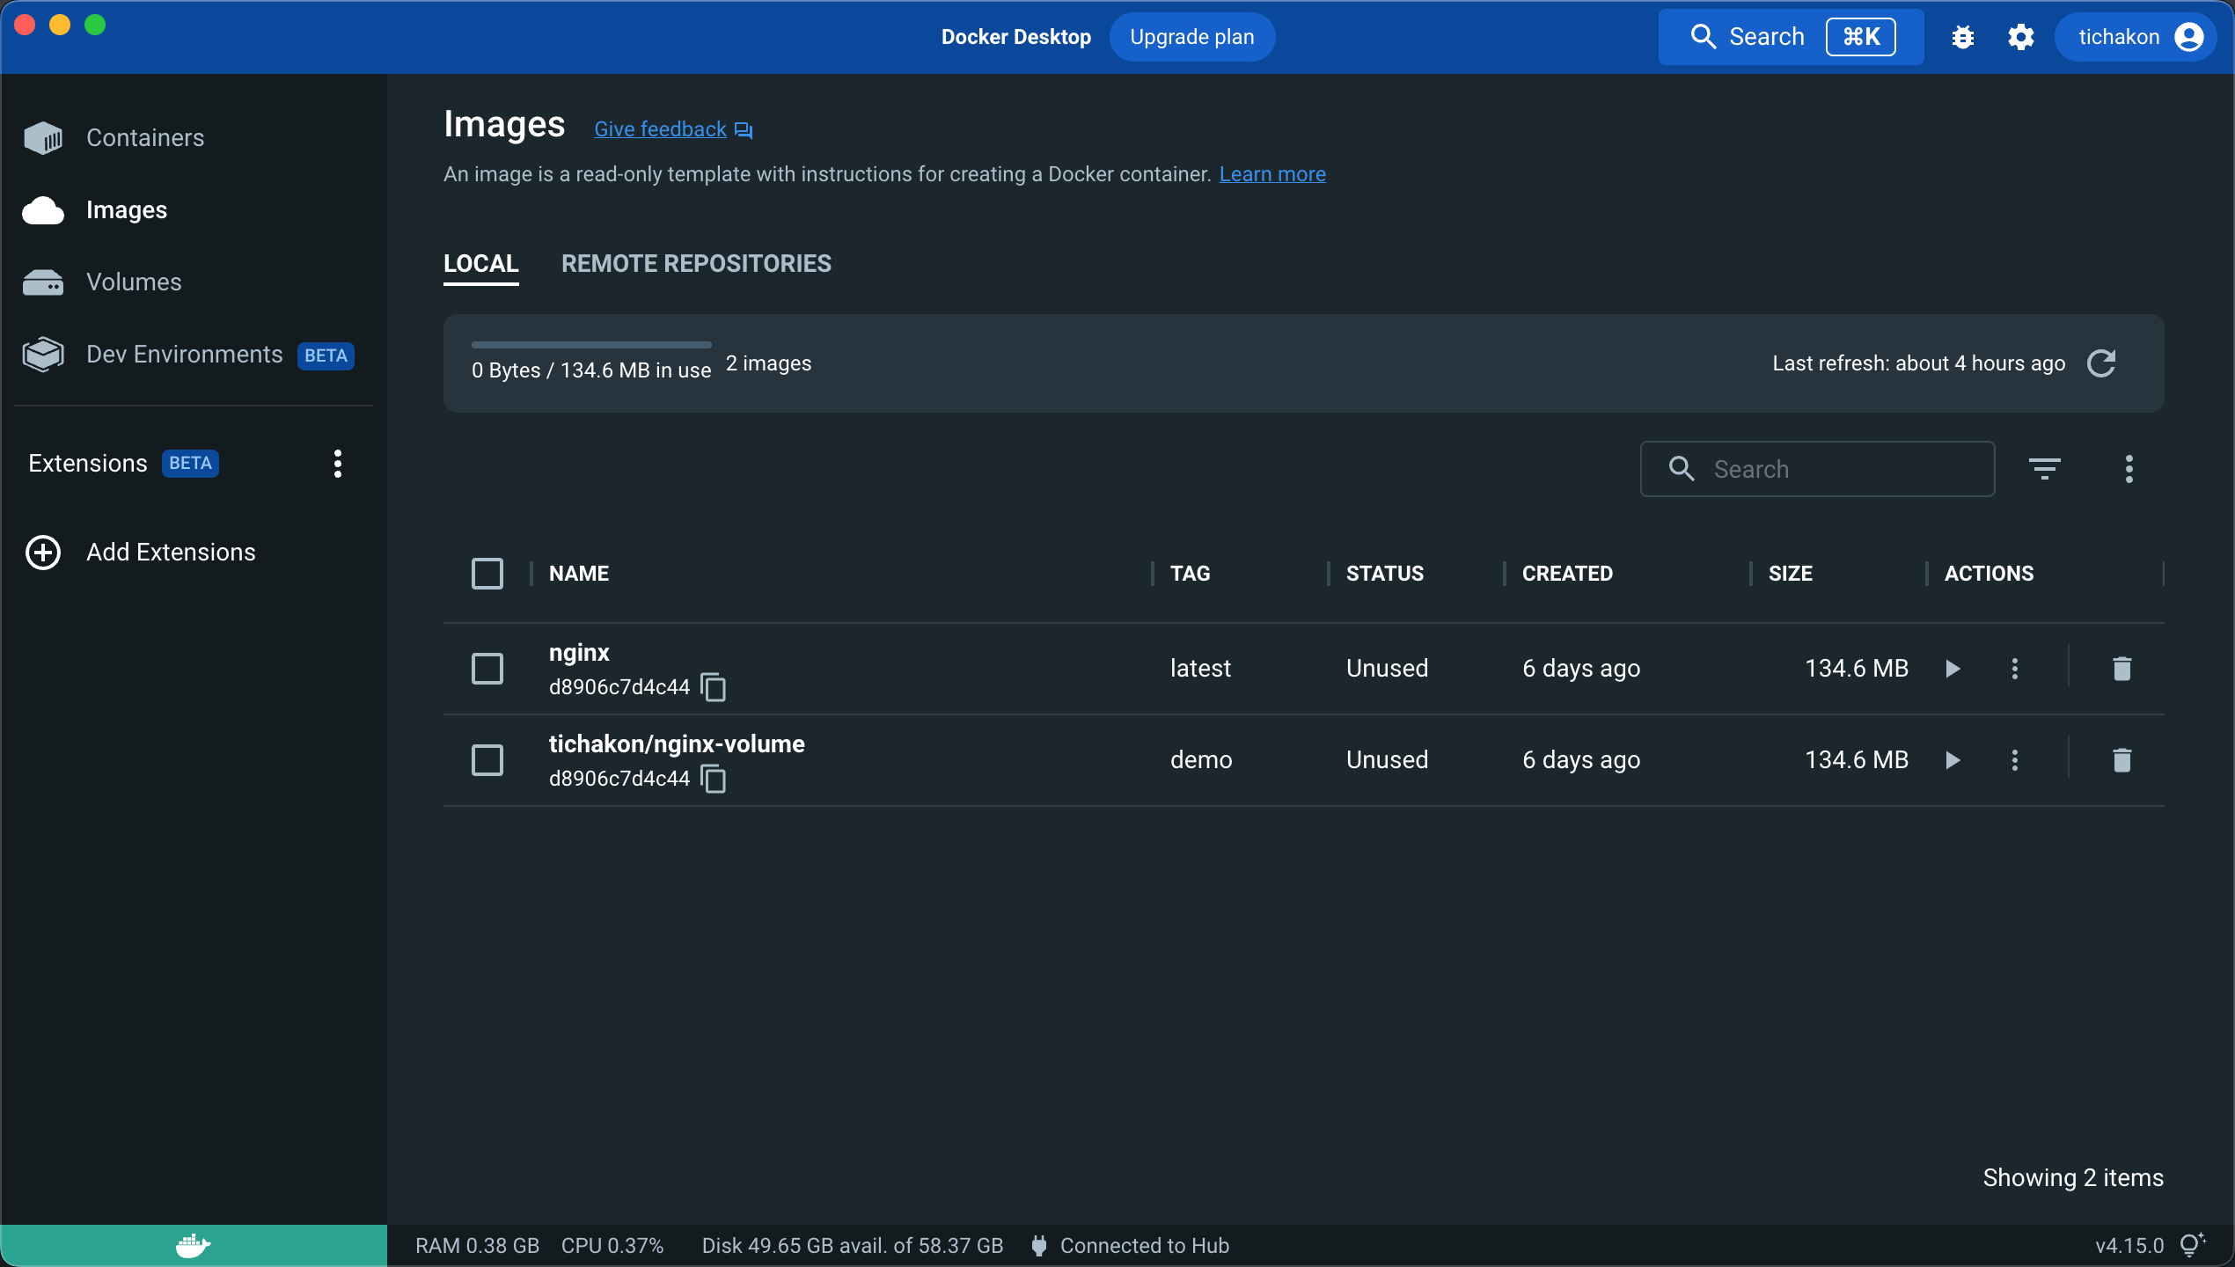Click the Add Extensions plus icon

42,553
